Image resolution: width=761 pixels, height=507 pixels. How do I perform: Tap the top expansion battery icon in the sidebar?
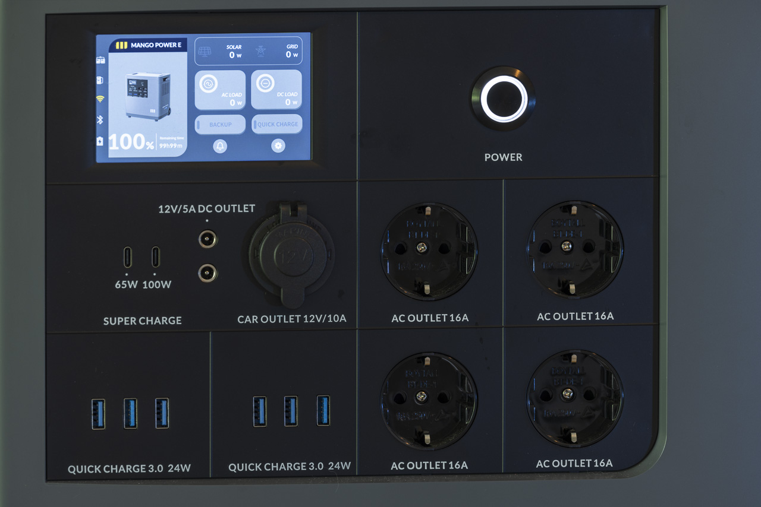(x=100, y=60)
